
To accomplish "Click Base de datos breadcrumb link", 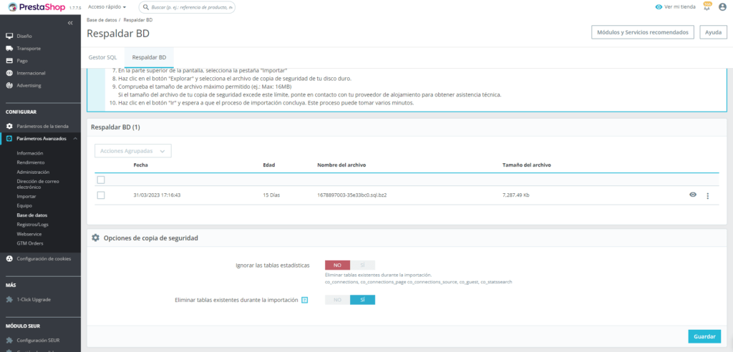I will pyautogui.click(x=102, y=20).
